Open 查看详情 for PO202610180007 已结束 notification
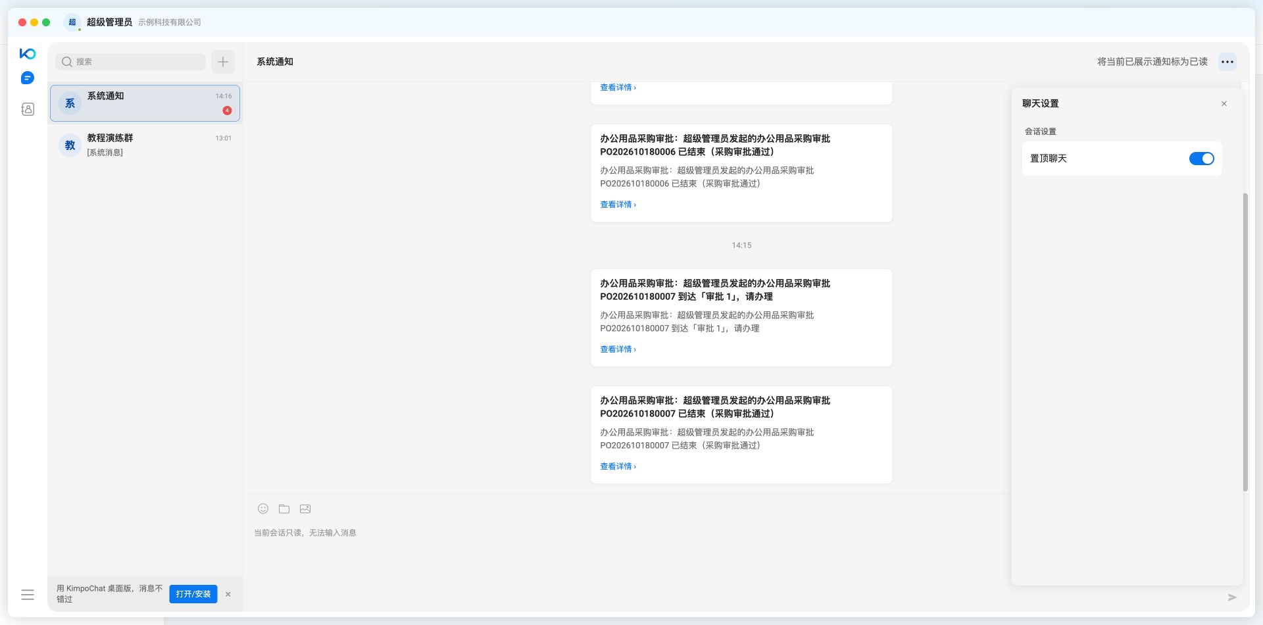Screen dimensions: 1263x625 [x=618, y=466]
